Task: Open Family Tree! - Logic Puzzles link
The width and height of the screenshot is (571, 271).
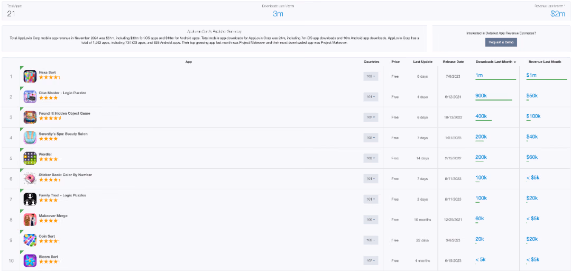Action: click(x=62, y=195)
